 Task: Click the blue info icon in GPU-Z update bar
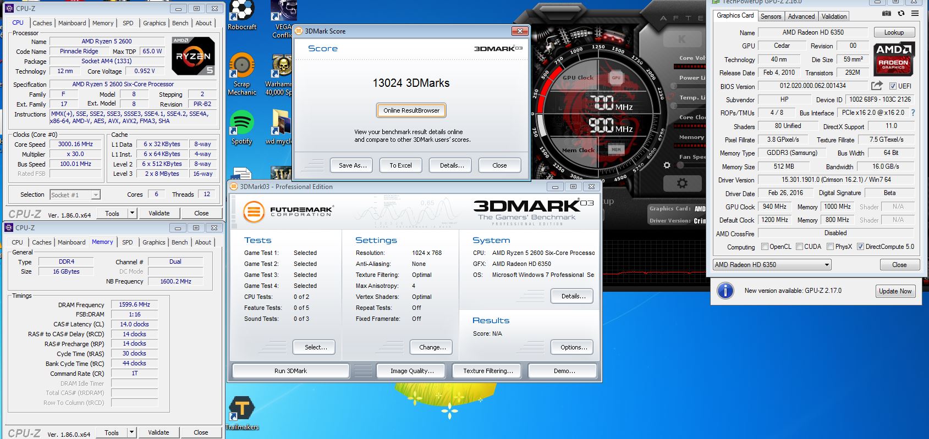click(x=725, y=291)
